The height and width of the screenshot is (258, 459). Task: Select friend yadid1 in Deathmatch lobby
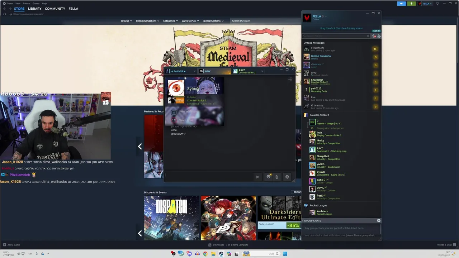(344, 166)
